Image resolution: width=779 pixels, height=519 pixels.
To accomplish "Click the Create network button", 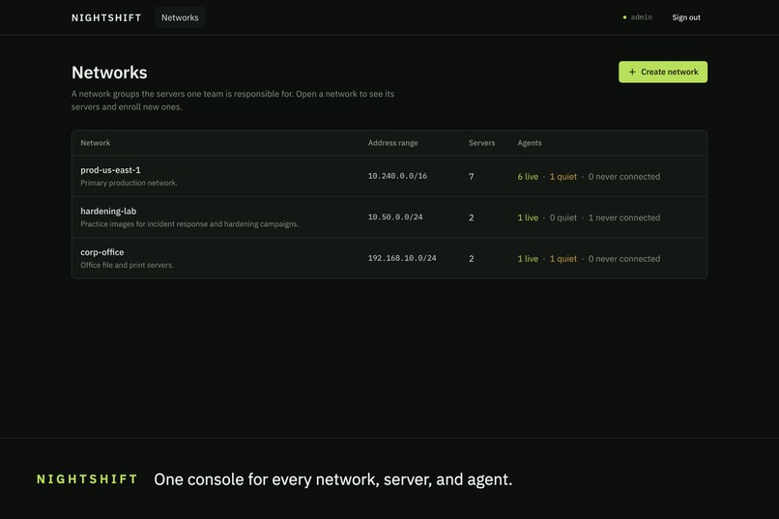I will pyautogui.click(x=663, y=72).
